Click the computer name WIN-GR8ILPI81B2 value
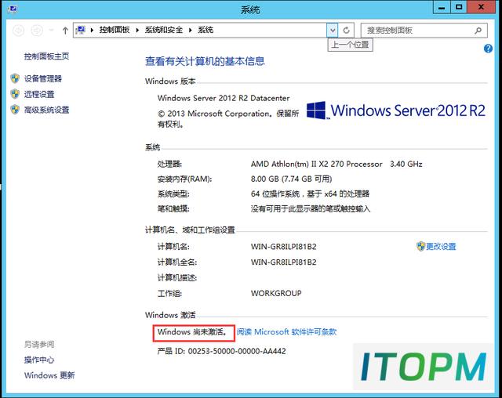Screen dimensions: 502x398 point(284,247)
